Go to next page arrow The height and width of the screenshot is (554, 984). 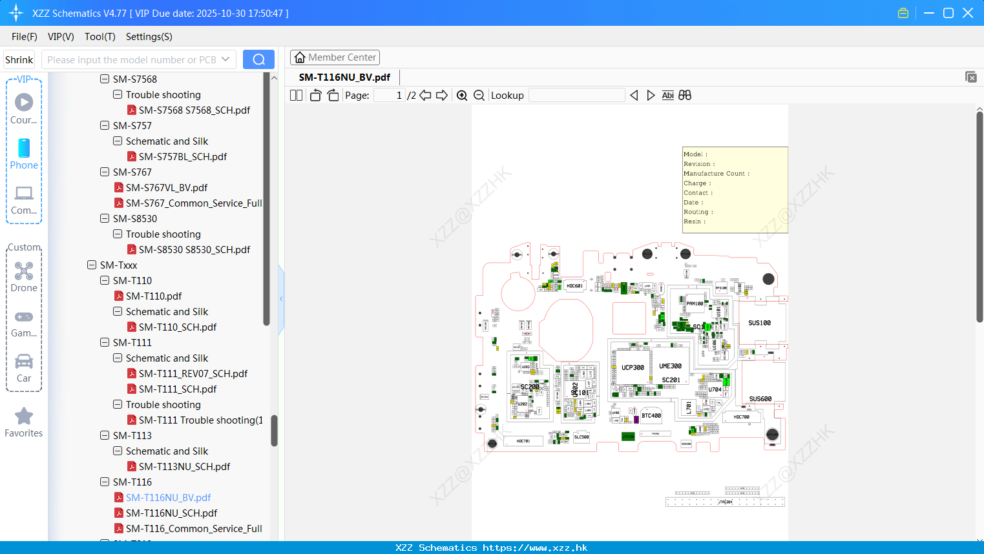[x=442, y=95]
